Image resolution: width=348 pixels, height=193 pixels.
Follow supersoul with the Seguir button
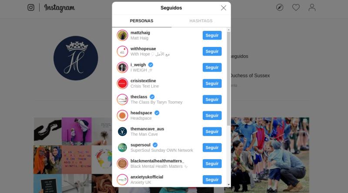click(212, 147)
